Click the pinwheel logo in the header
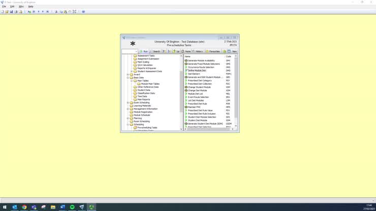 pos(133,43)
